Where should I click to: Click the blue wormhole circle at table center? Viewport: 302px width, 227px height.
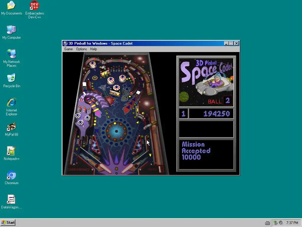coord(116,131)
